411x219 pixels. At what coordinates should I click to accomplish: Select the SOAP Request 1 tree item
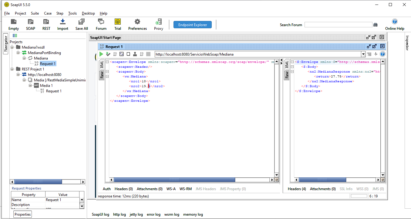pyautogui.click(x=48, y=63)
